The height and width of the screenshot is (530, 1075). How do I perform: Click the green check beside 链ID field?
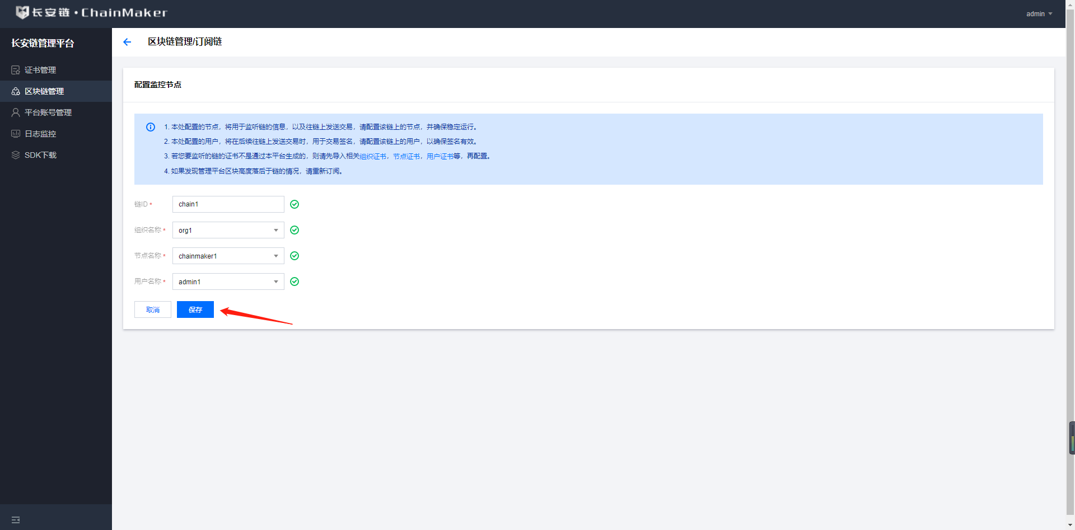pos(295,204)
